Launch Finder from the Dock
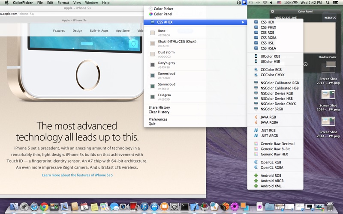Screen dimensions: 343x214 pyautogui.click(x=14, y=206)
